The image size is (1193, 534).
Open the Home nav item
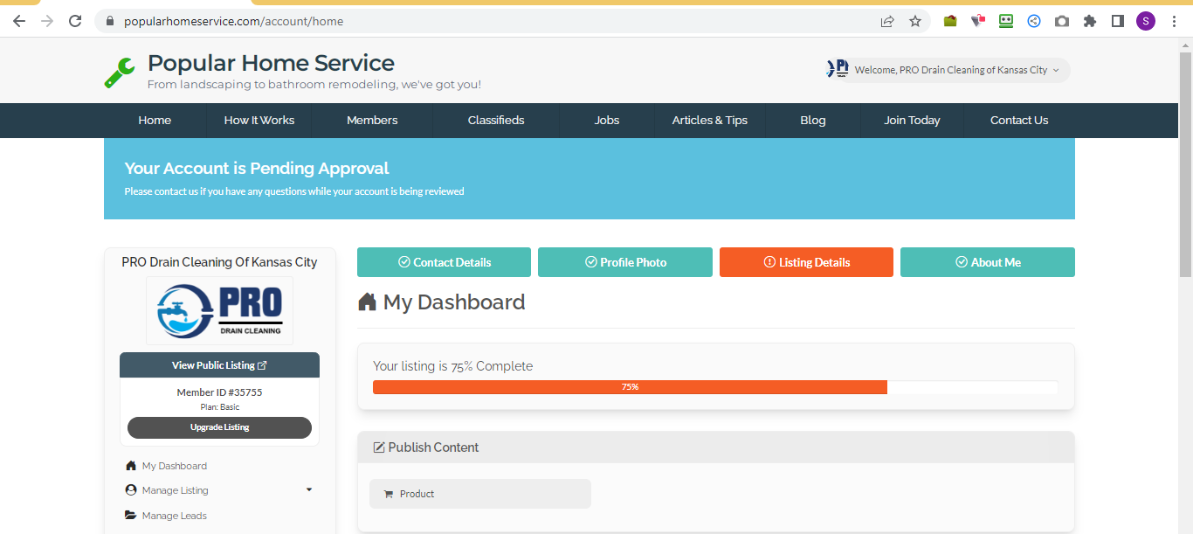(155, 121)
